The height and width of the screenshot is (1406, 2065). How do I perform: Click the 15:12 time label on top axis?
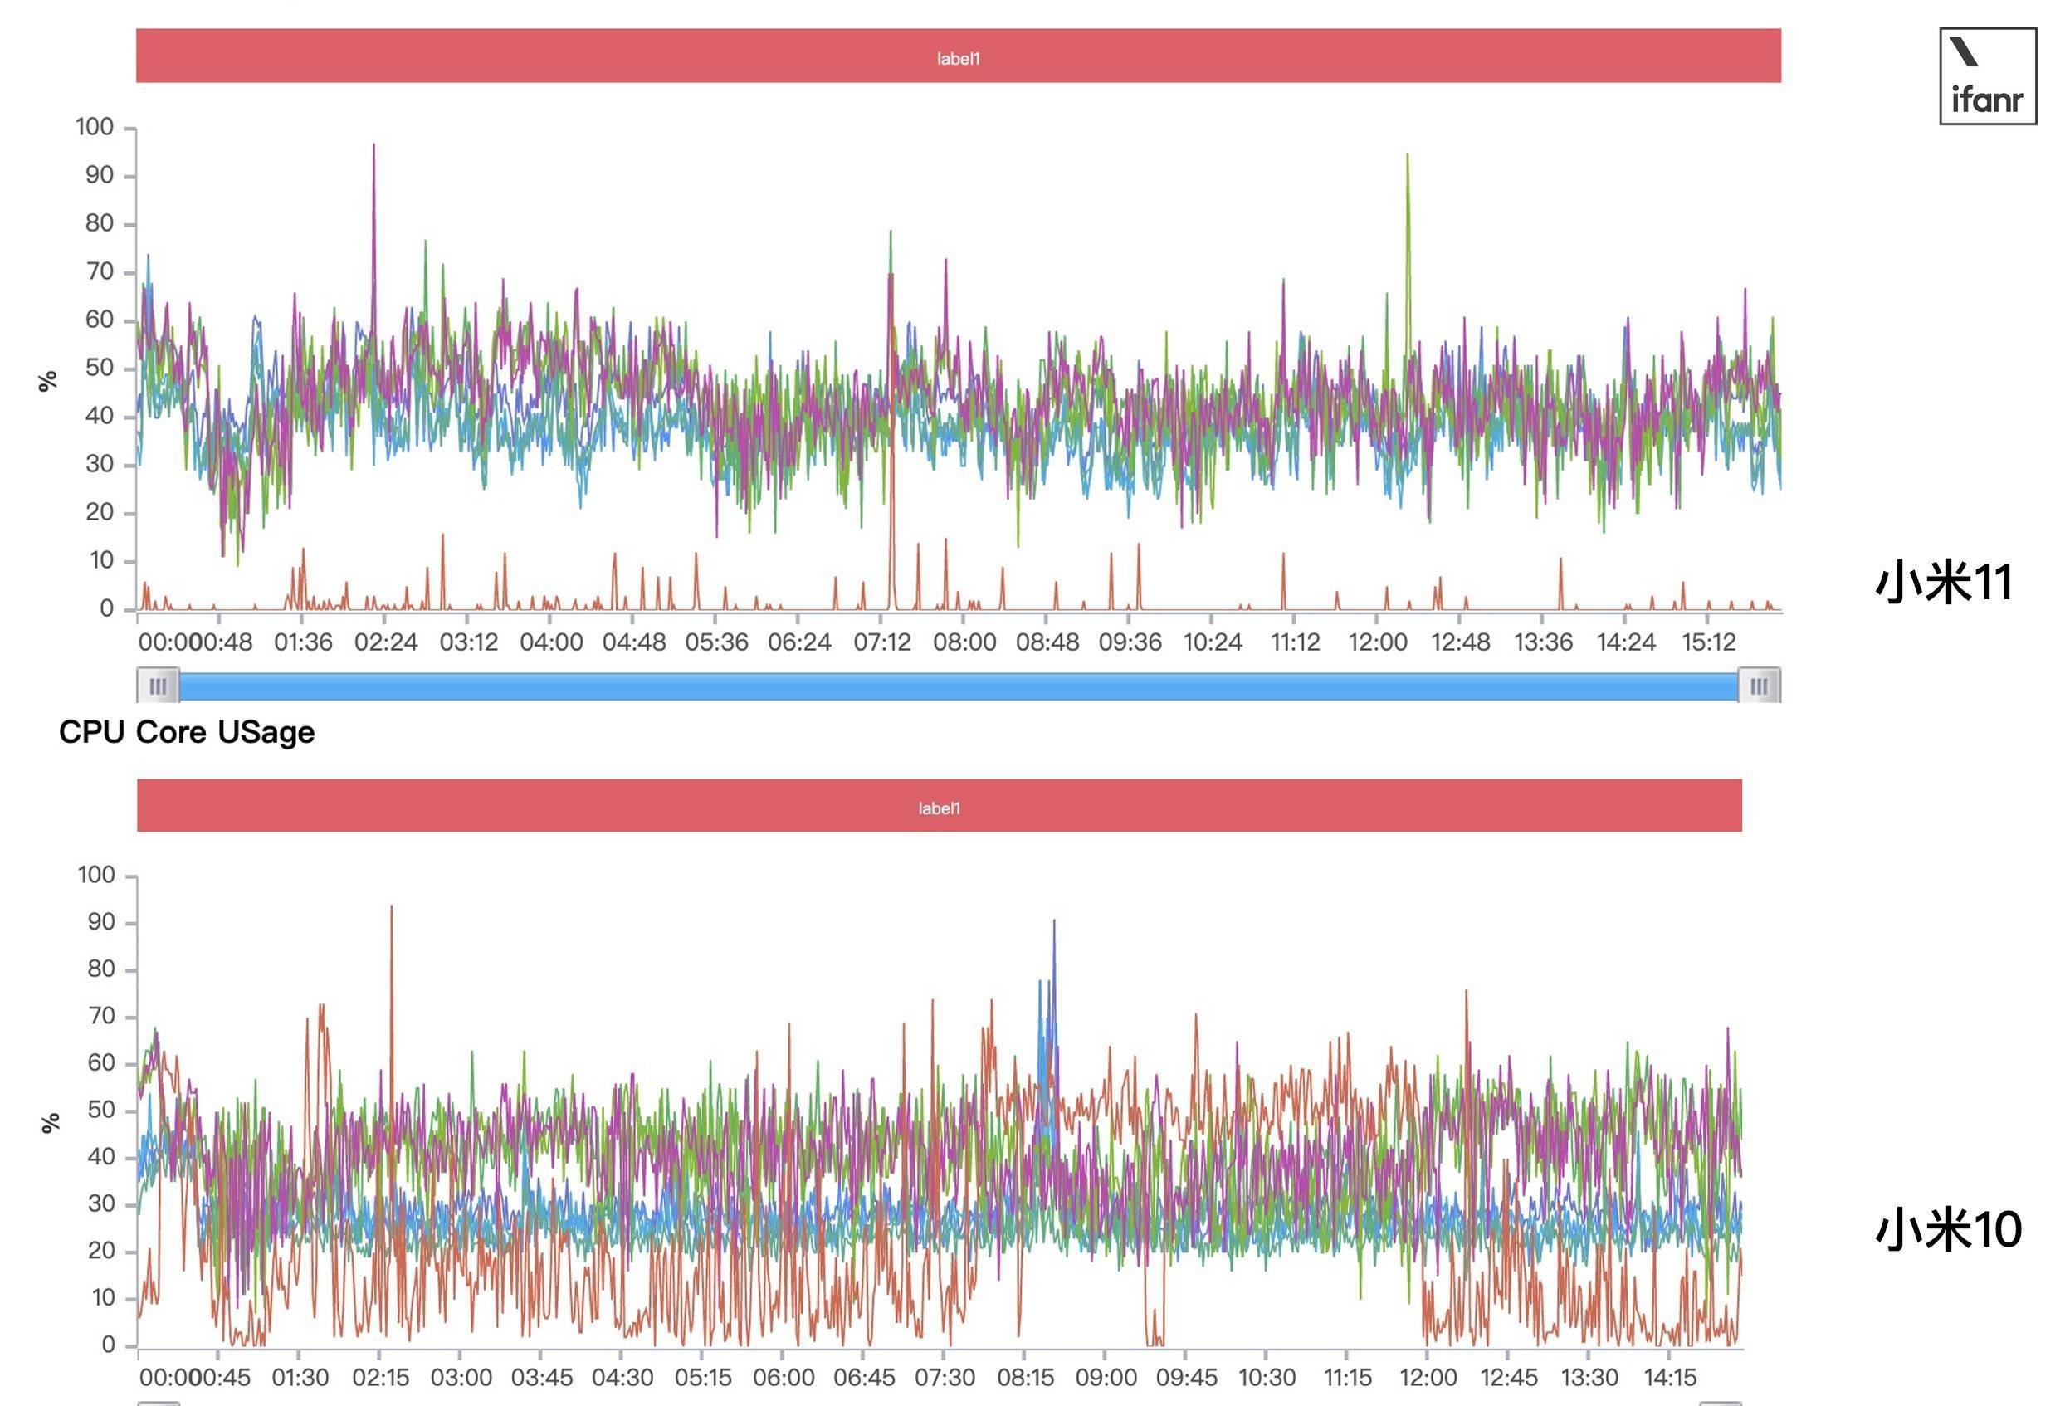(1708, 642)
